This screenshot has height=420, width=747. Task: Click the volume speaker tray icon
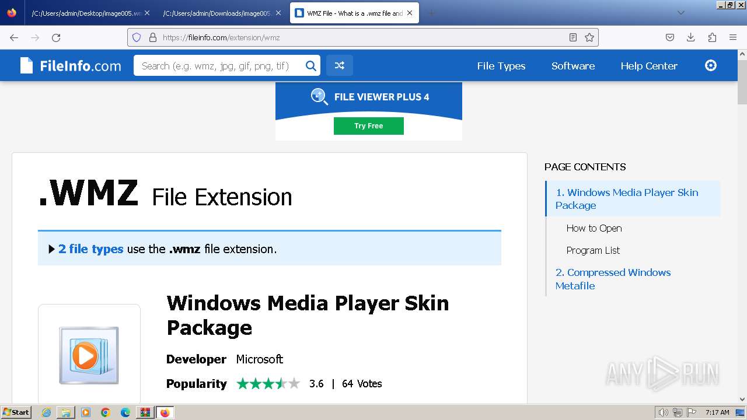[x=664, y=412]
